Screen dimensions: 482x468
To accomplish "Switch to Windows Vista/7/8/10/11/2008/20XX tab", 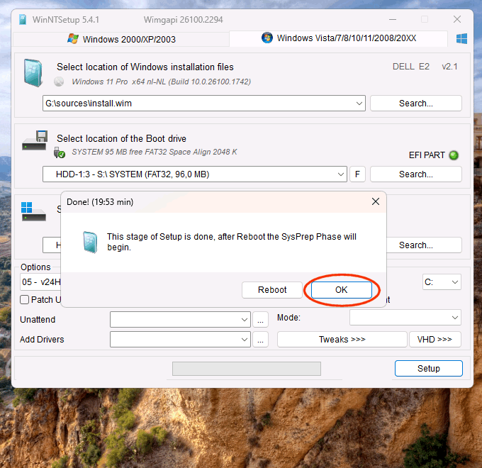I will [x=338, y=38].
